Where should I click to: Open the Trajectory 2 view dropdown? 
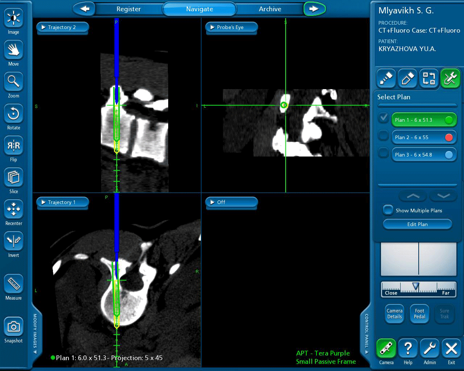62,28
